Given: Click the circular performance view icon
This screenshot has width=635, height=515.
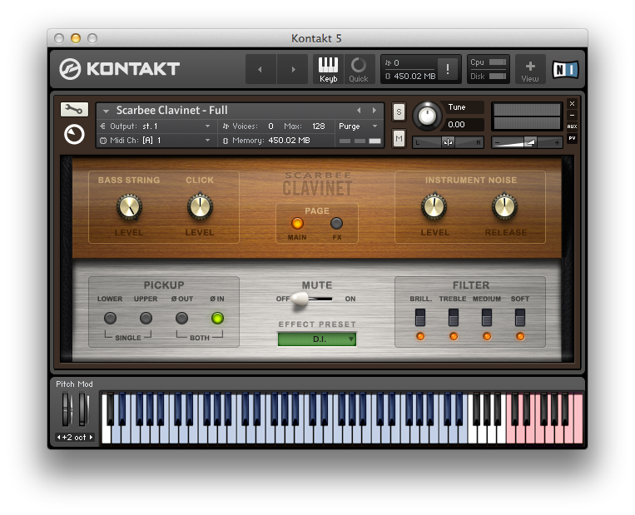Looking at the screenshot, I should tap(75, 135).
